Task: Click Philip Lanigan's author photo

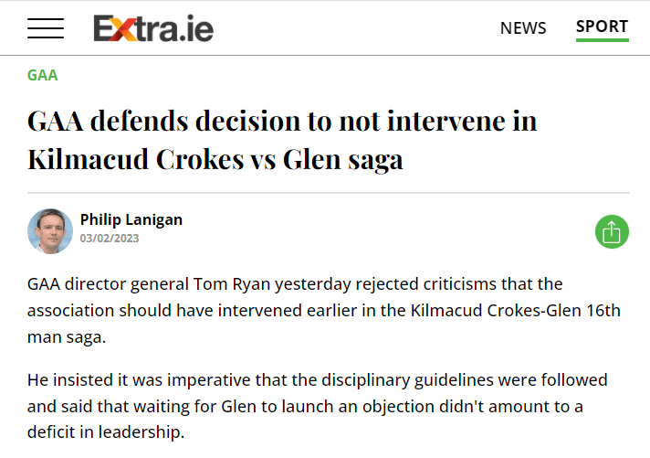Action: [50, 231]
